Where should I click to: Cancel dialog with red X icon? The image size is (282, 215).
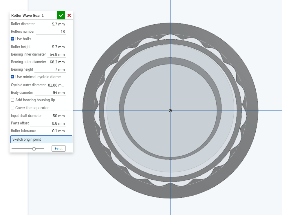69,15
